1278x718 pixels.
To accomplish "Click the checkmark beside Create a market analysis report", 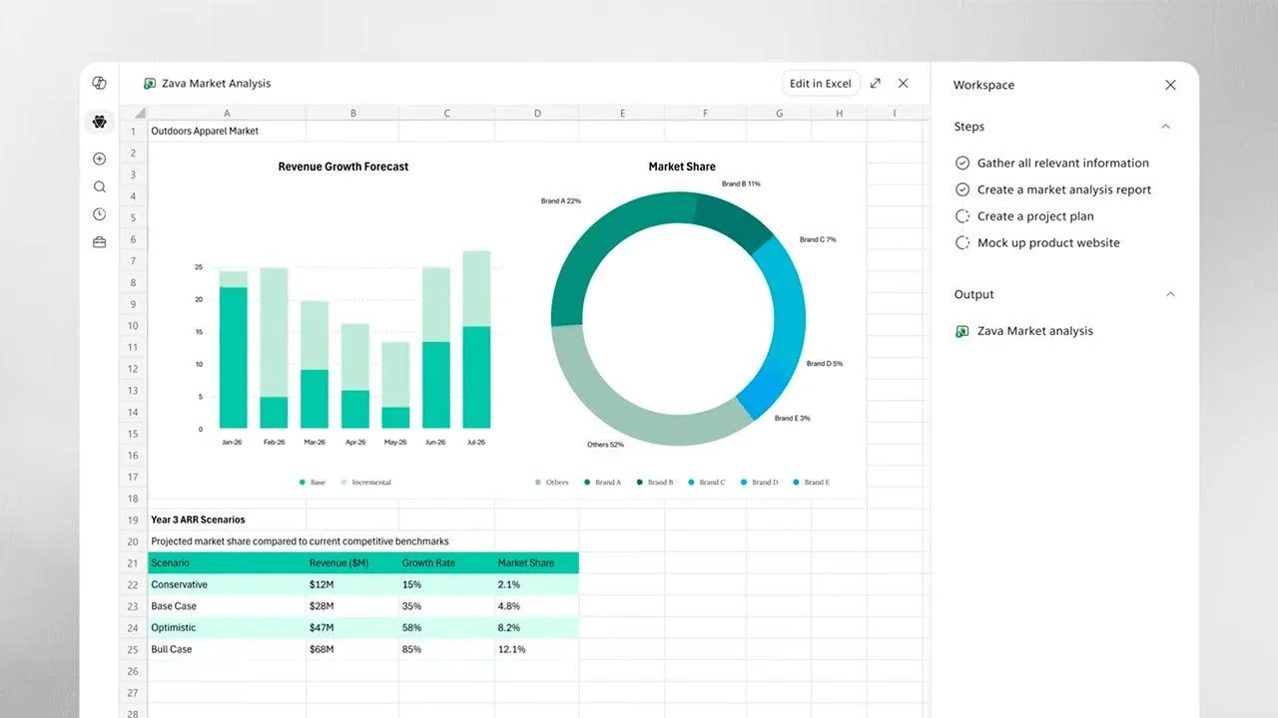I will click(962, 189).
